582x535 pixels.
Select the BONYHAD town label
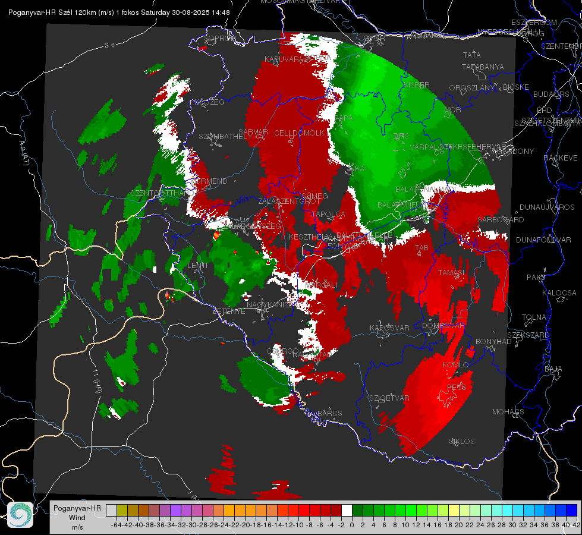pos(493,342)
